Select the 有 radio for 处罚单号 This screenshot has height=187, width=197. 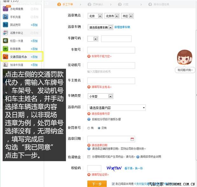pyautogui.click(x=89, y=128)
